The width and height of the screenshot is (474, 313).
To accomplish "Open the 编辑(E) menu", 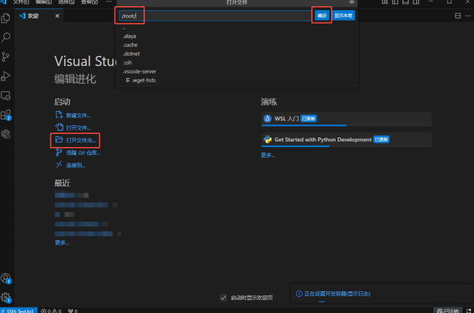I will (x=44, y=2).
